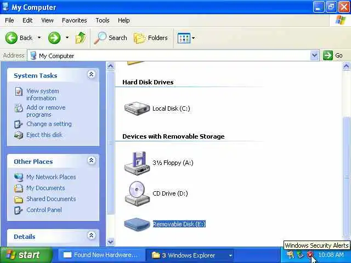
Task: Select the CD Drive (D:) icon
Action: tap(137, 193)
